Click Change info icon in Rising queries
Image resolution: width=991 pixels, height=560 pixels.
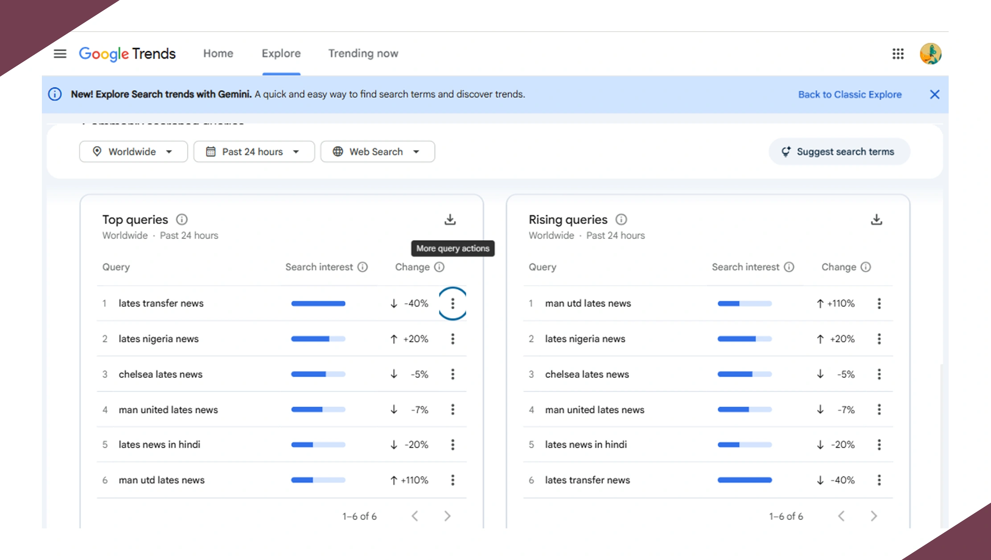[x=866, y=267]
